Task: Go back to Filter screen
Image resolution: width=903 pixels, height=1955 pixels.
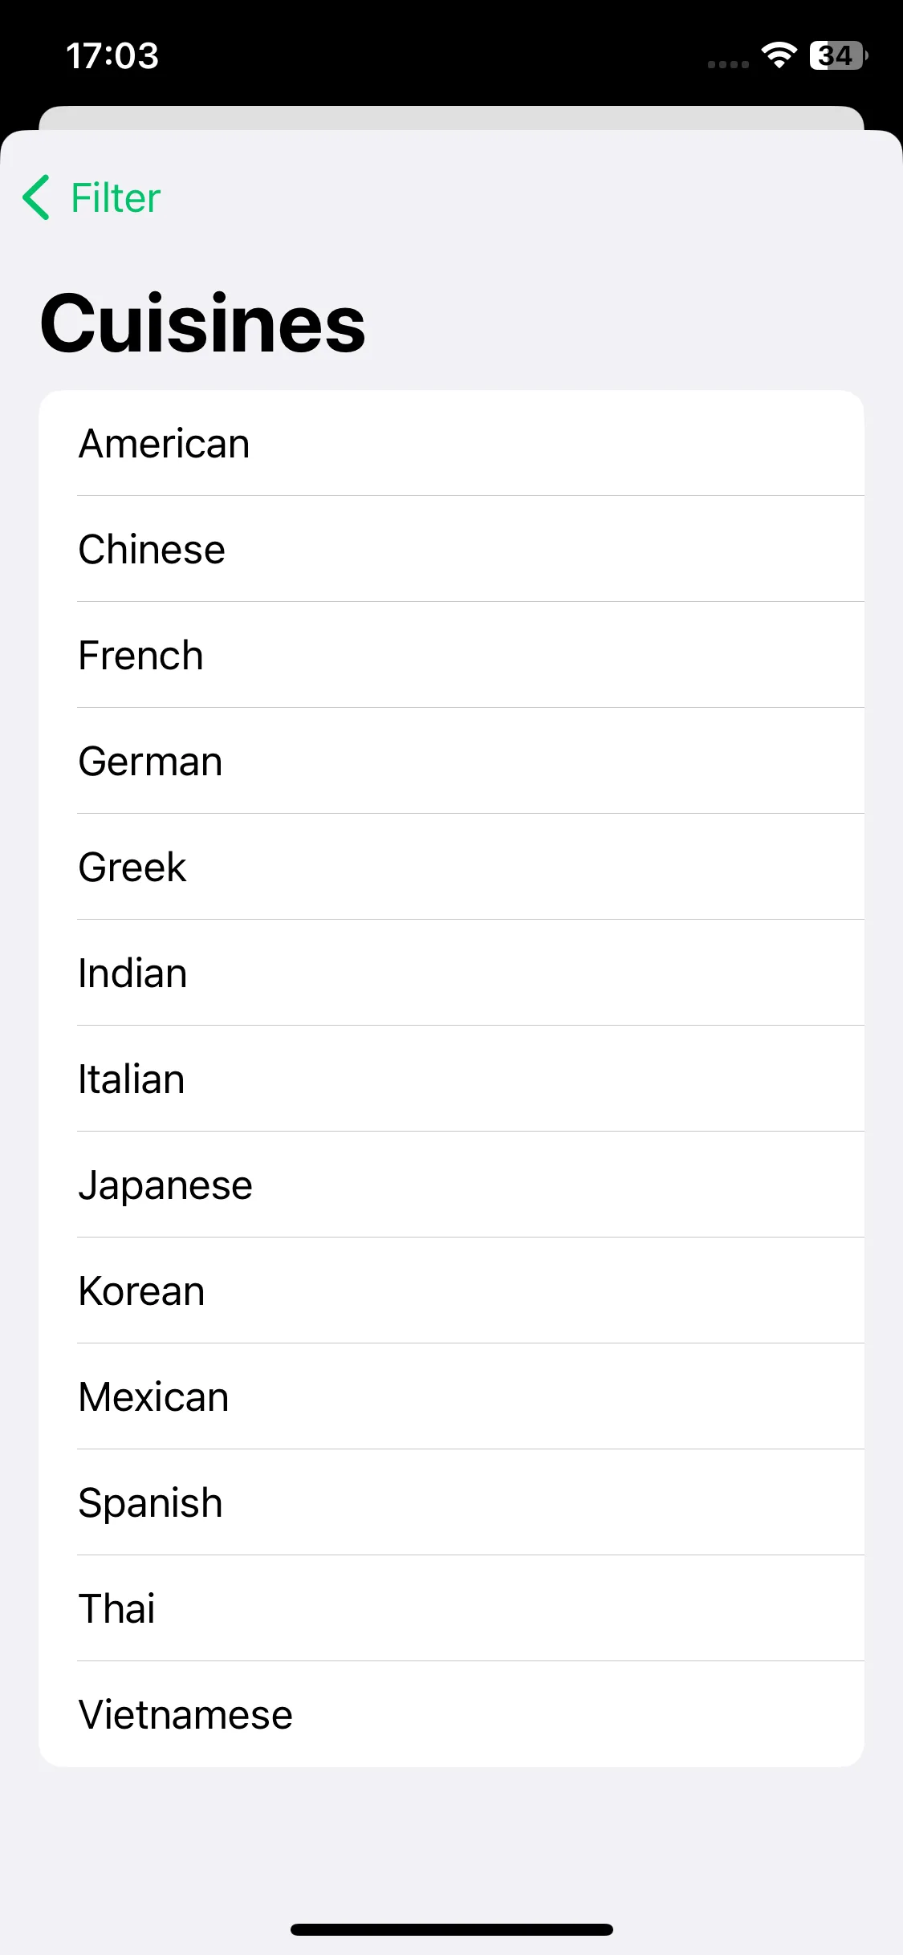Action: [92, 197]
